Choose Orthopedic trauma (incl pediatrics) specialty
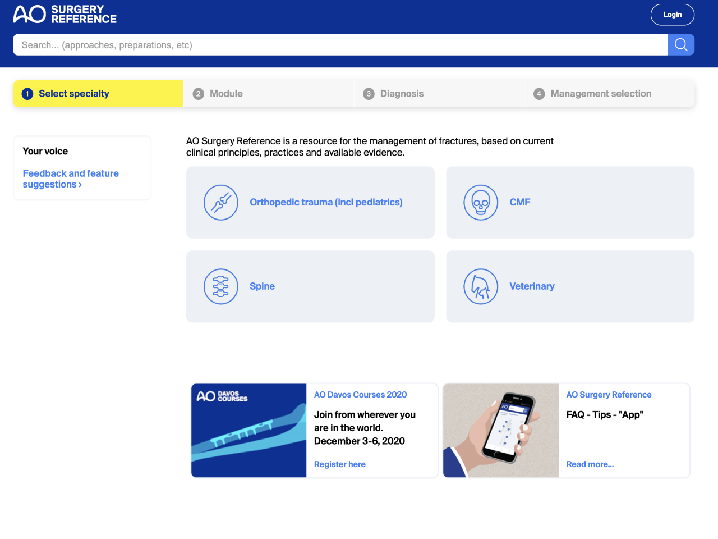Image resolution: width=718 pixels, height=539 pixels. 310,202
